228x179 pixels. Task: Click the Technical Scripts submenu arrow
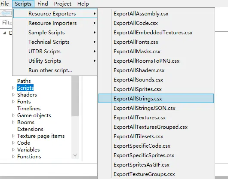click(95, 42)
